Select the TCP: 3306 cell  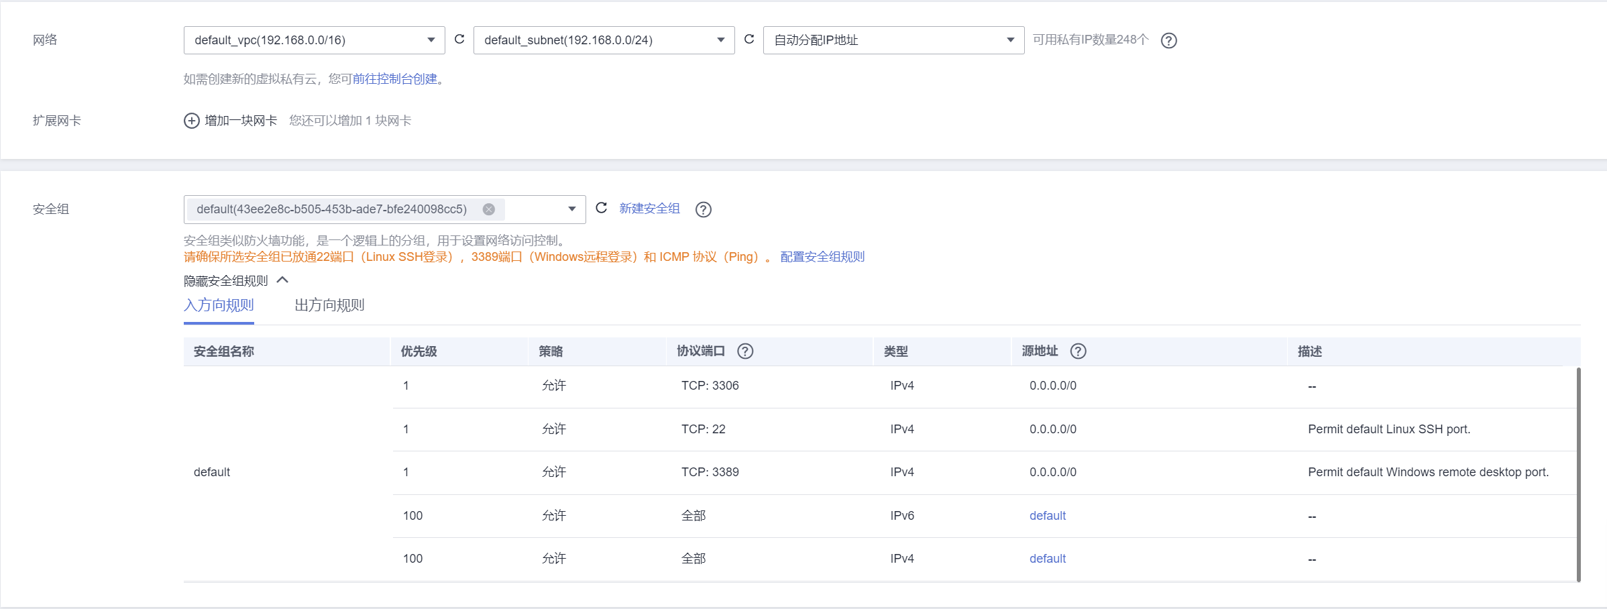[710, 386]
